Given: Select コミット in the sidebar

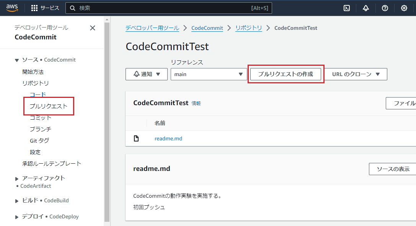Looking at the screenshot, I should coord(40,117).
